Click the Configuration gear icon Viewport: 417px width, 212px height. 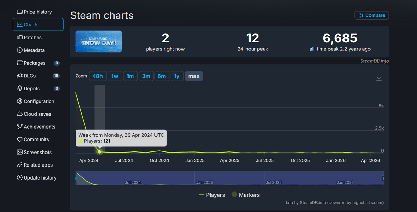click(20, 101)
